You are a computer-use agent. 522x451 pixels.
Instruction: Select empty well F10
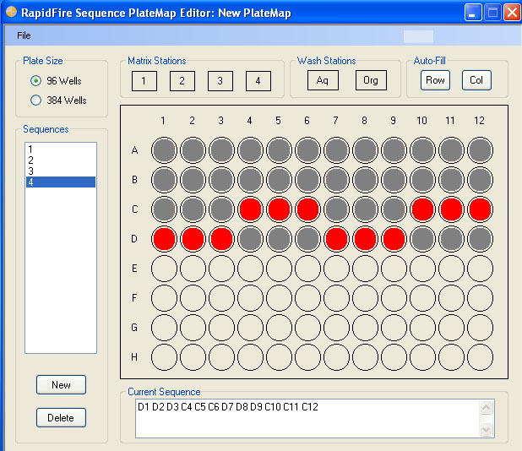pos(422,298)
